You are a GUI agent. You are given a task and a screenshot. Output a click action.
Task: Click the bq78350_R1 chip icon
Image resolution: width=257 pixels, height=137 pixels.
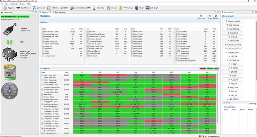[x=9, y=55]
